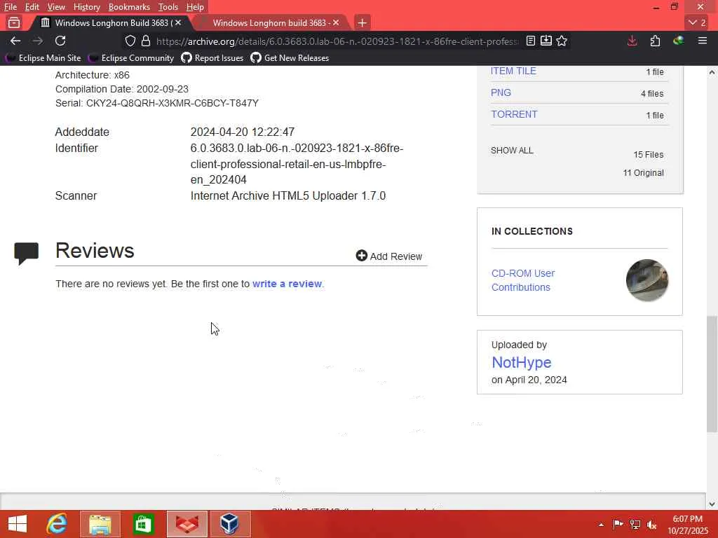The image size is (718, 538).
Task: Open the hamburger application menu
Action: point(703,41)
